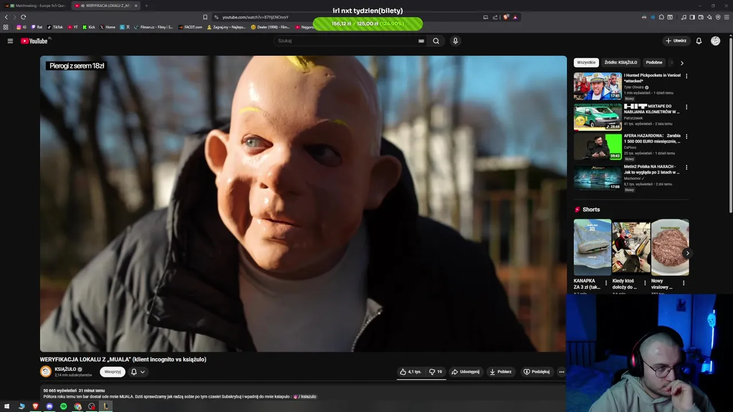
Task: Open options for Metin2 Polska video
Action: (x=686, y=167)
